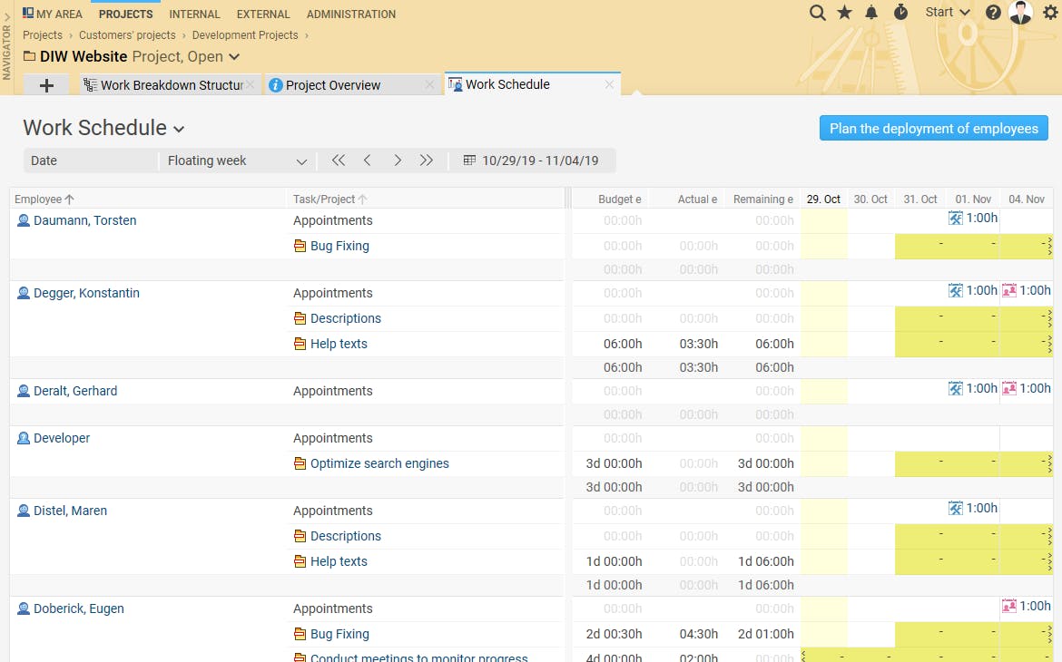Select the 29. Oct date column header
Viewport: 1062px width, 662px height.
point(823,199)
